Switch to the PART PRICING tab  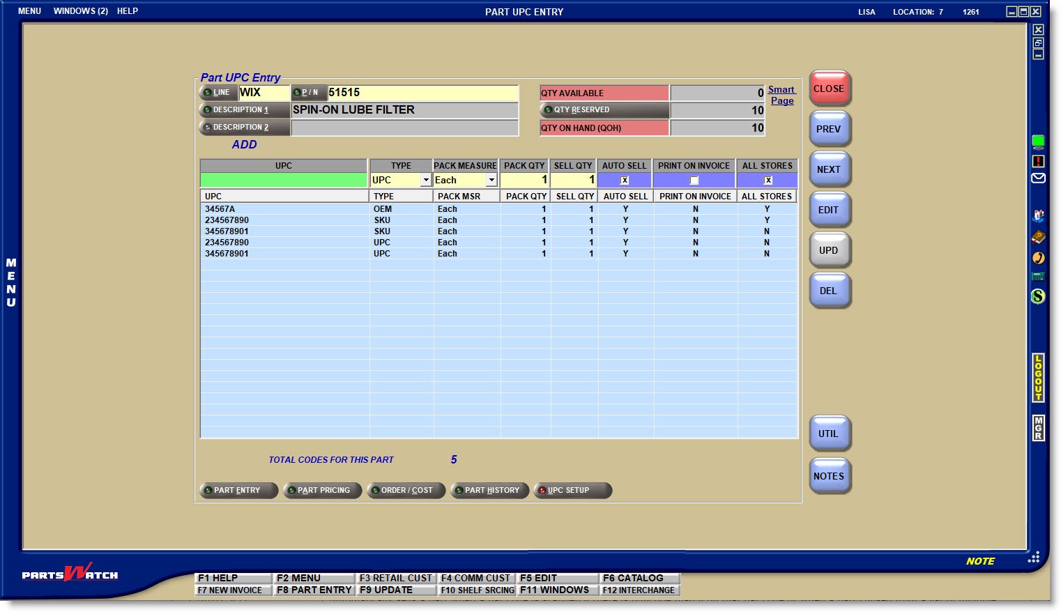[322, 490]
